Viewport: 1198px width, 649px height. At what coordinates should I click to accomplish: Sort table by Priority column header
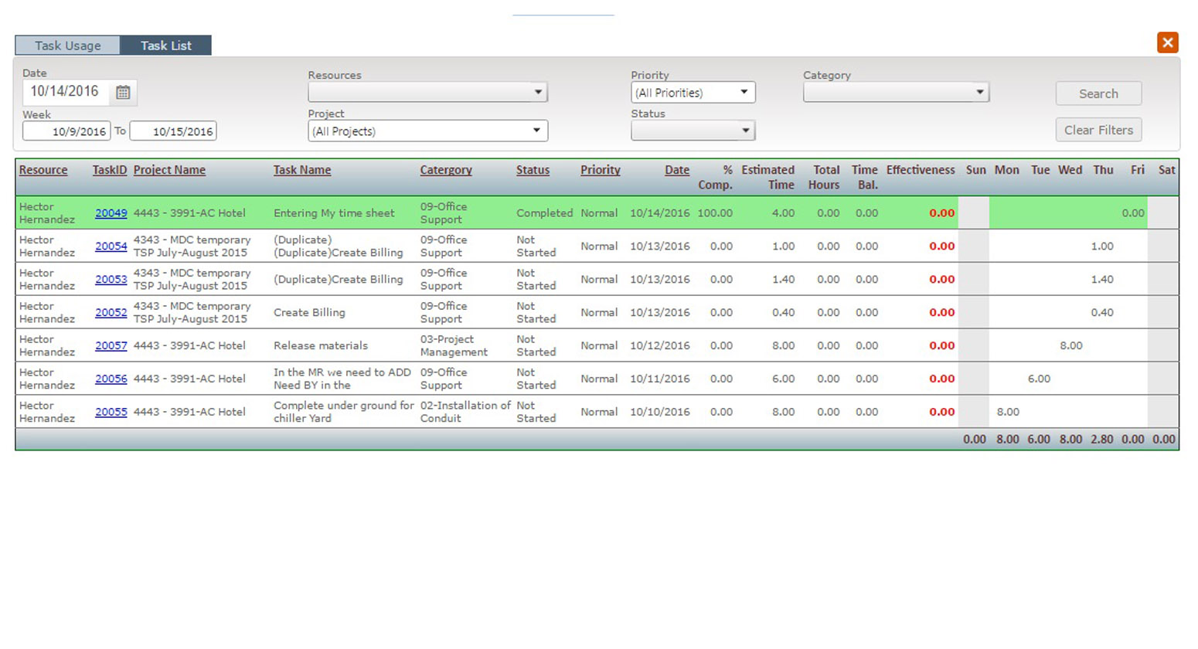coord(600,170)
